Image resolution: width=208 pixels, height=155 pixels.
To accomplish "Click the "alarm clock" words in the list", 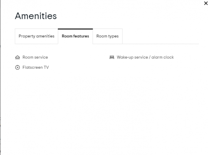I will 163,57.
